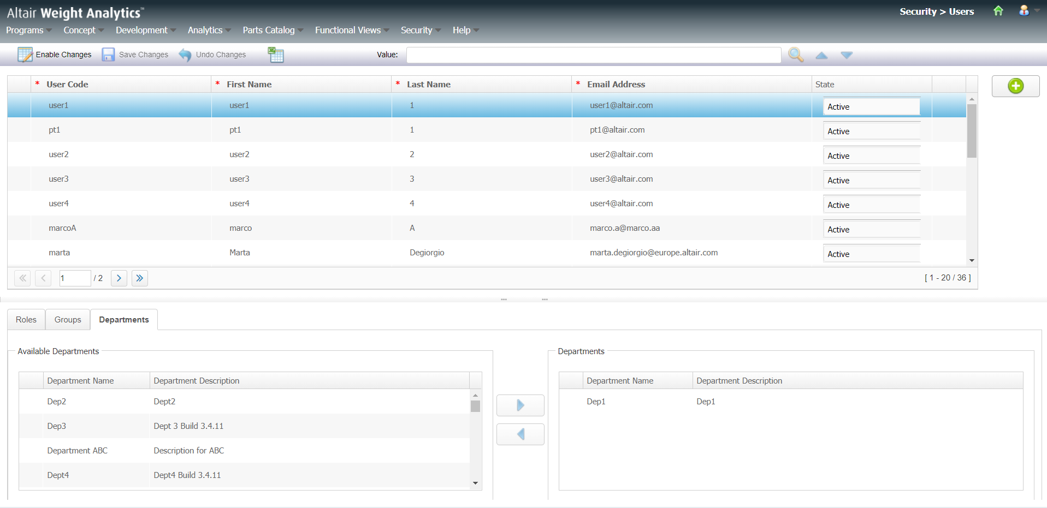Click the Enable Changes edit icon

coord(25,55)
